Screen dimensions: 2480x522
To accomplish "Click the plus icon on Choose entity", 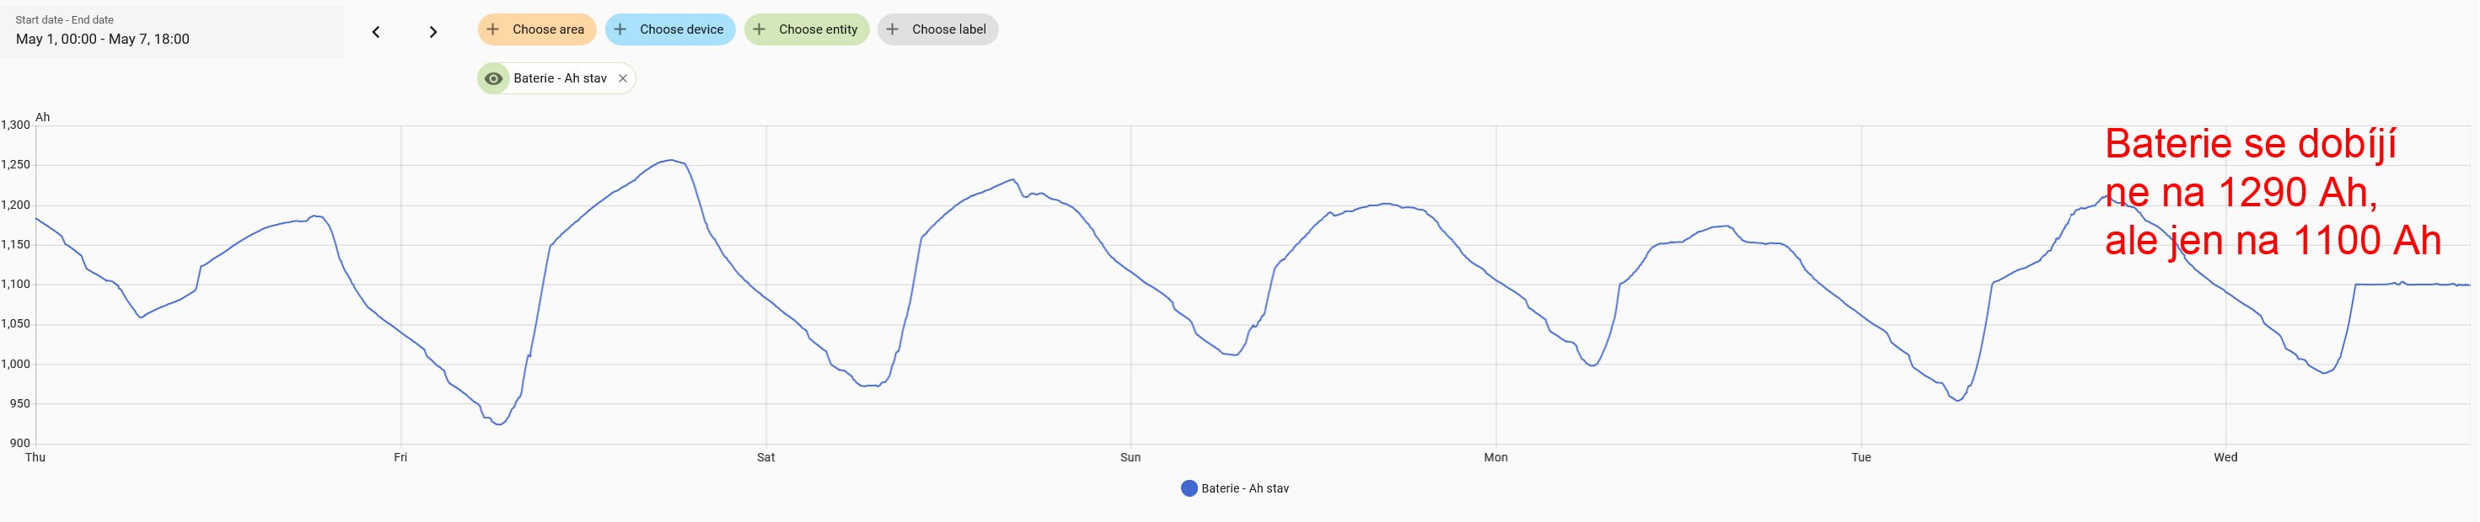I will pyautogui.click(x=759, y=29).
